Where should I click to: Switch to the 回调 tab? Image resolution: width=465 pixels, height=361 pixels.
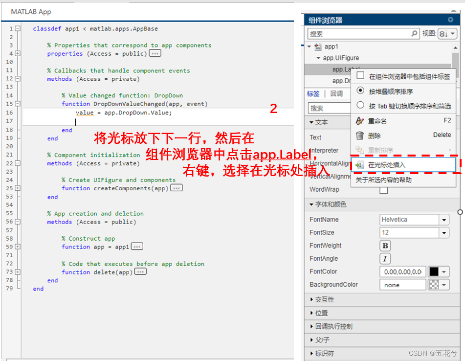point(335,92)
